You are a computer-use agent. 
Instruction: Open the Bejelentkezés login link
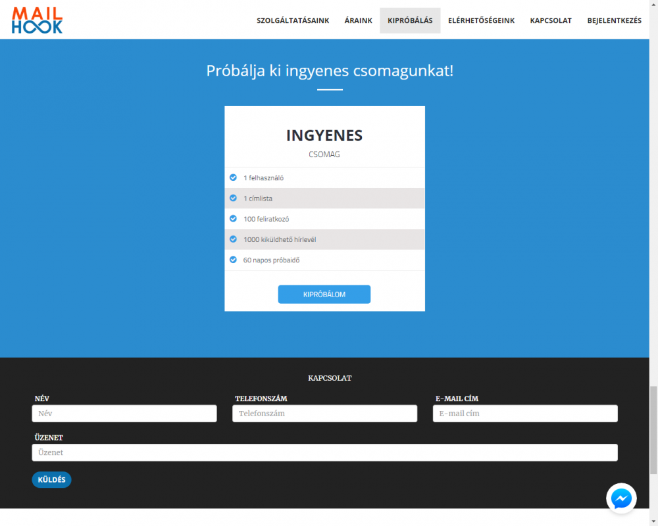(614, 20)
